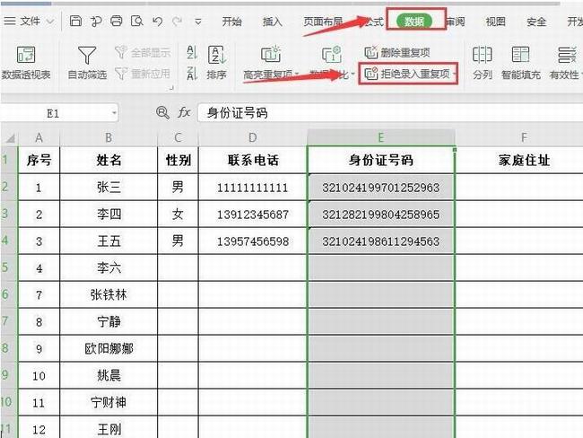The height and width of the screenshot is (438, 583).
Task: Expand the Name Box dropdown arrow
Action: (114, 113)
